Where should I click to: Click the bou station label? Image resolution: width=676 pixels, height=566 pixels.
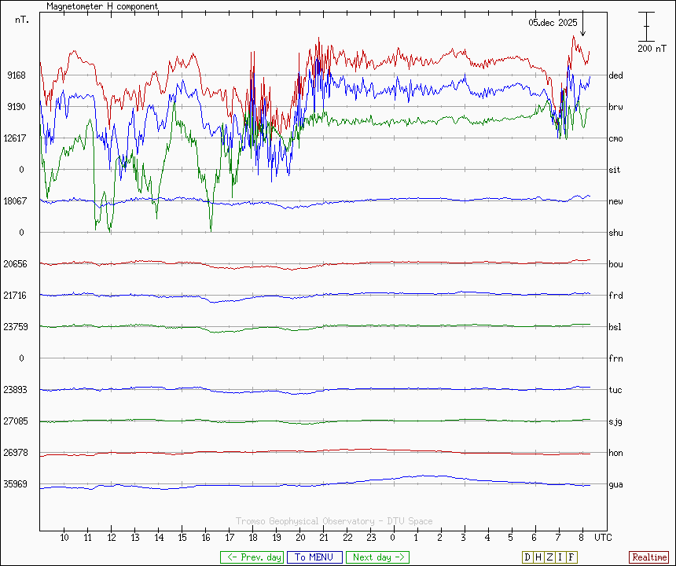click(615, 264)
